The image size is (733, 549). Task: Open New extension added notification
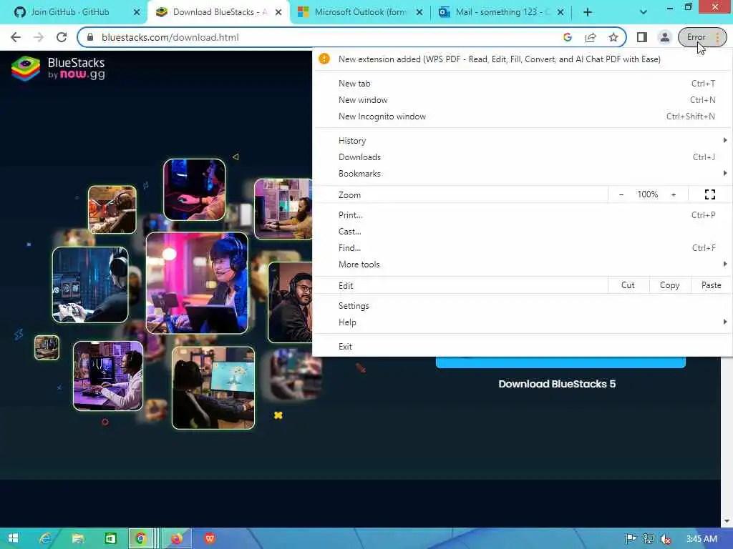click(522, 59)
